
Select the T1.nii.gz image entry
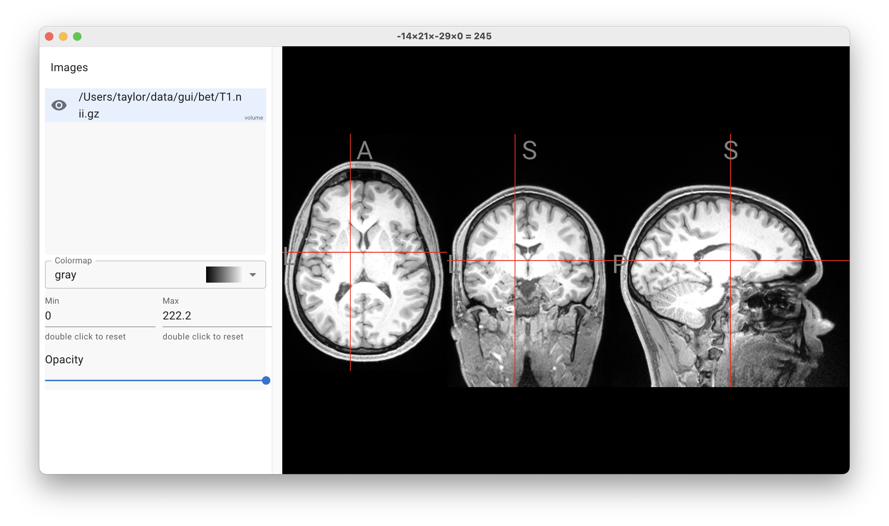tap(160, 105)
